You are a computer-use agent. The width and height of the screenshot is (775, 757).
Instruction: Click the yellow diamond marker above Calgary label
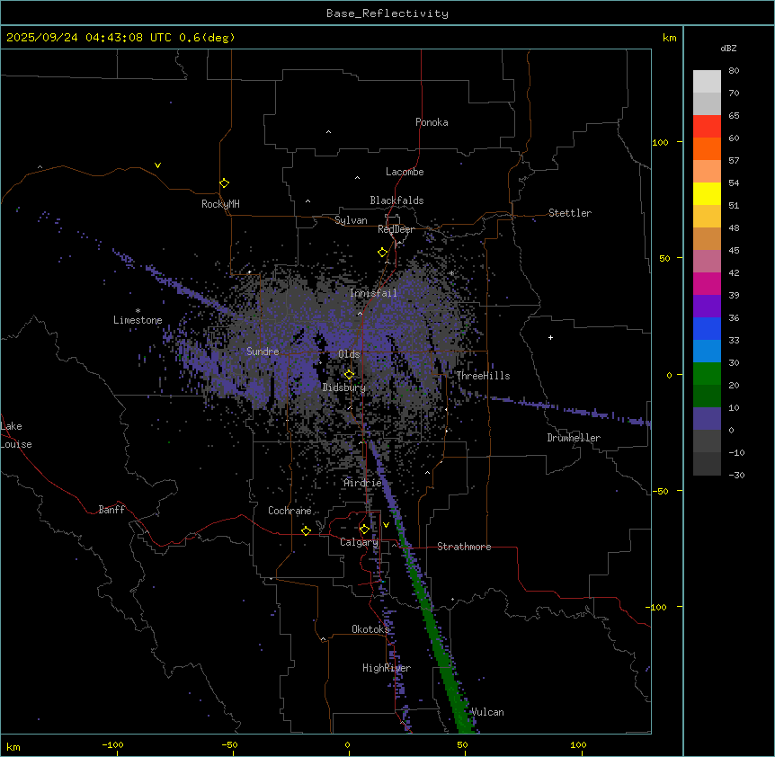364,529
